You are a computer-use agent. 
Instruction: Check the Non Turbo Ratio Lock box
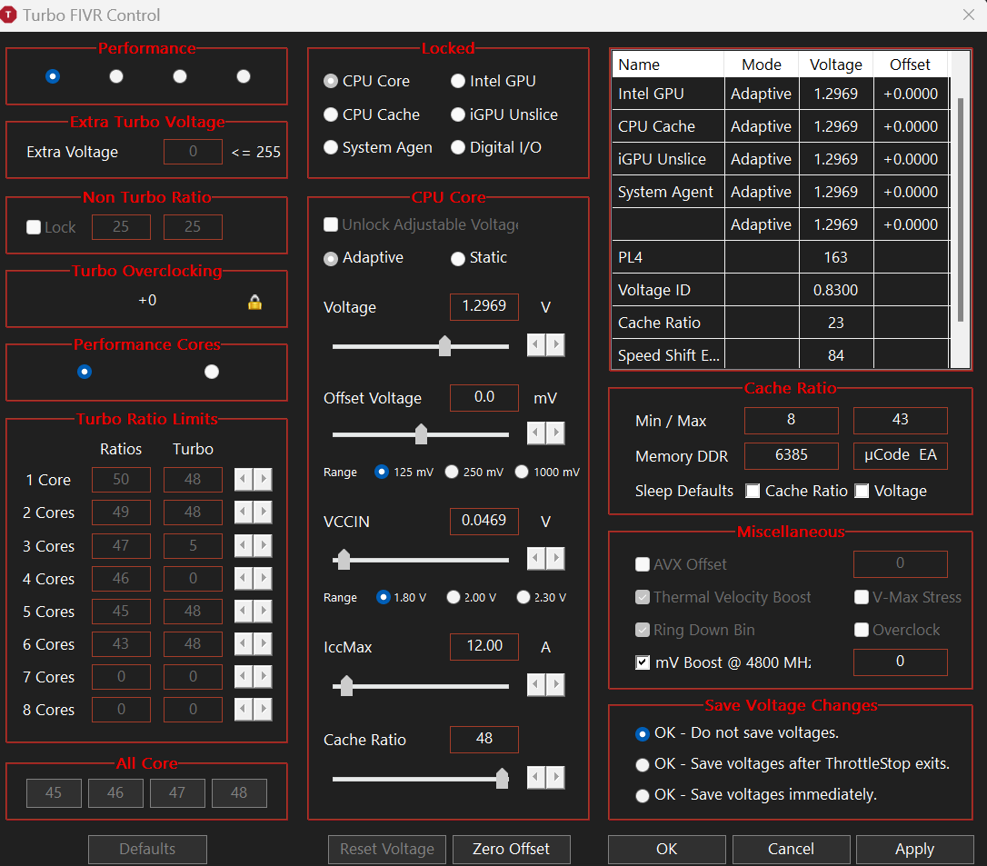(x=34, y=227)
